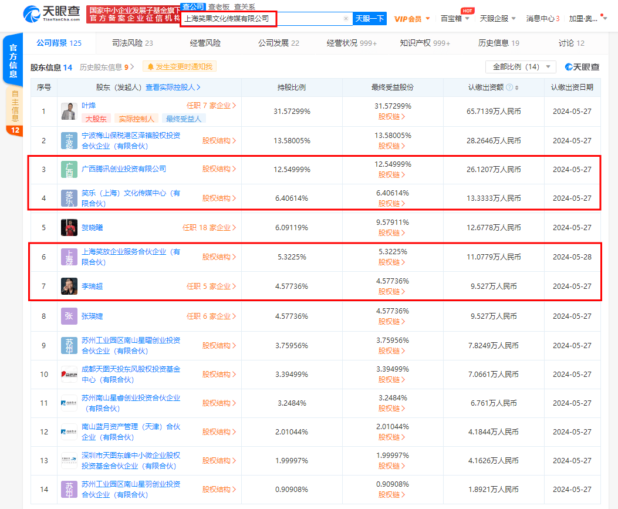
Task: Switch to 经营状况 999+ tab
Action: (352, 43)
